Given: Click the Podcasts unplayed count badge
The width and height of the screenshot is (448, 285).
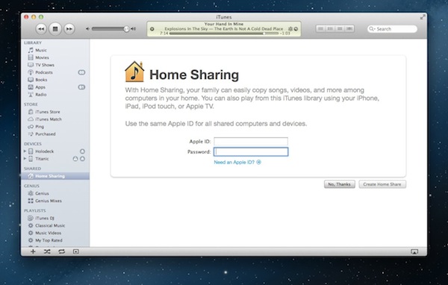Looking at the screenshot, I should pyautogui.click(x=81, y=72).
